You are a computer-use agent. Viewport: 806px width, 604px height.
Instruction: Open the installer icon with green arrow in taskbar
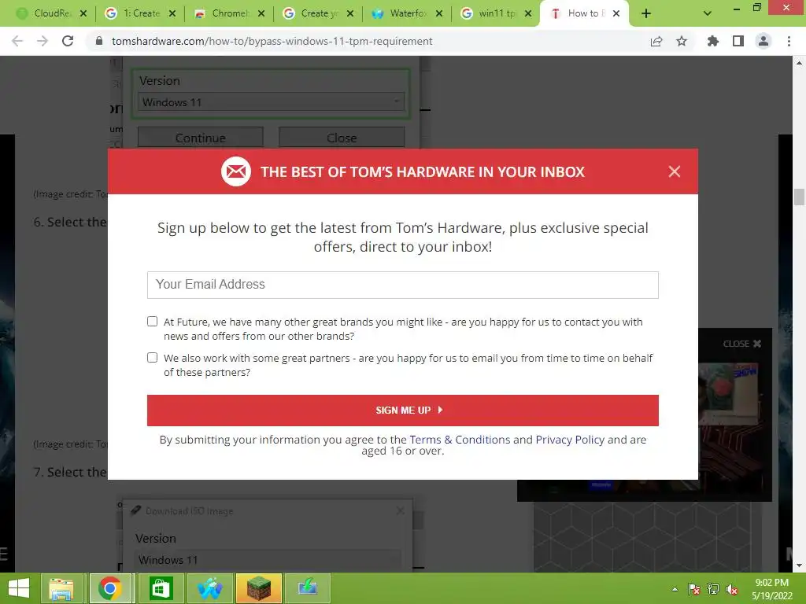(x=308, y=588)
